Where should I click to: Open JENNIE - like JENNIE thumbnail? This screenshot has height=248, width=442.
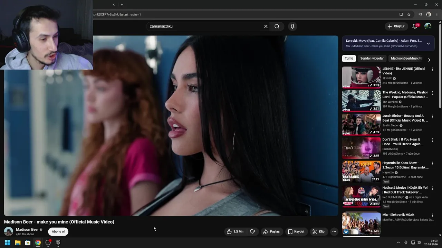pos(361,77)
